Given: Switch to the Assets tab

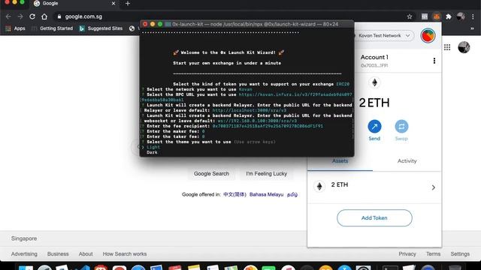Looking at the screenshot, I should click(340, 161).
